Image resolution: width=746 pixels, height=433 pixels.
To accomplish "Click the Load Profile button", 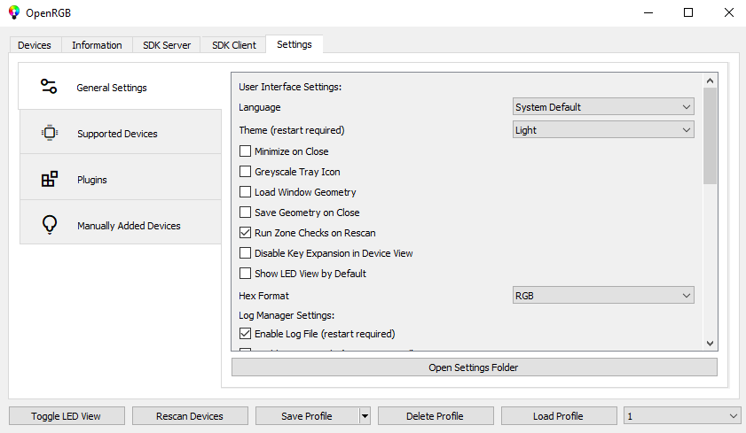I will click(x=559, y=416).
